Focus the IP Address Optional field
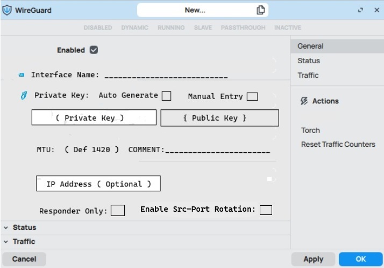384x268 pixels. [98, 183]
